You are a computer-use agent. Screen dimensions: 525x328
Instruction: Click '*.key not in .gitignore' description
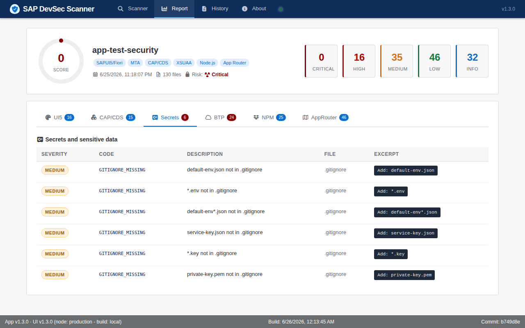coord(212,253)
